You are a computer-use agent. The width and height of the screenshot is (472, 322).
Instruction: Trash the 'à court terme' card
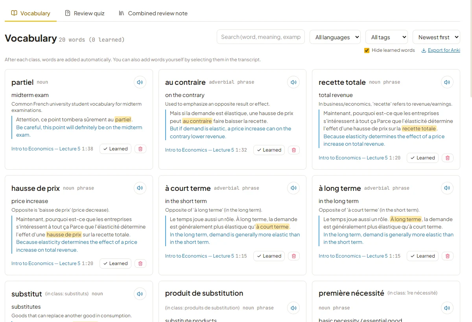pos(294,256)
